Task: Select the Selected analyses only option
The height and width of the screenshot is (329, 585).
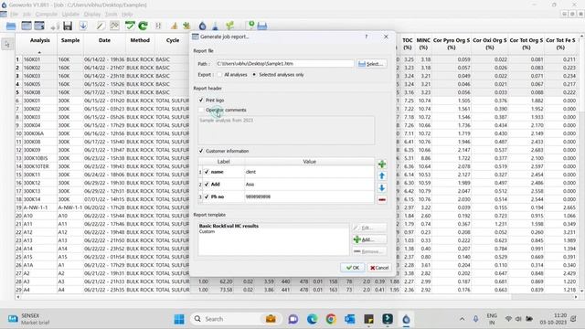Action: coord(254,75)
